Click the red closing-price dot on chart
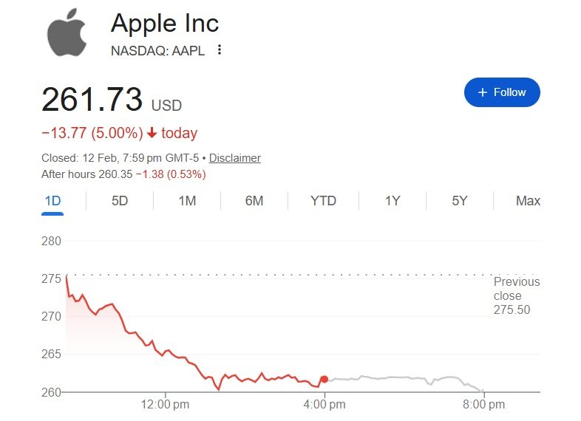Viewport: 581px width, 421px height. point(324,379)
